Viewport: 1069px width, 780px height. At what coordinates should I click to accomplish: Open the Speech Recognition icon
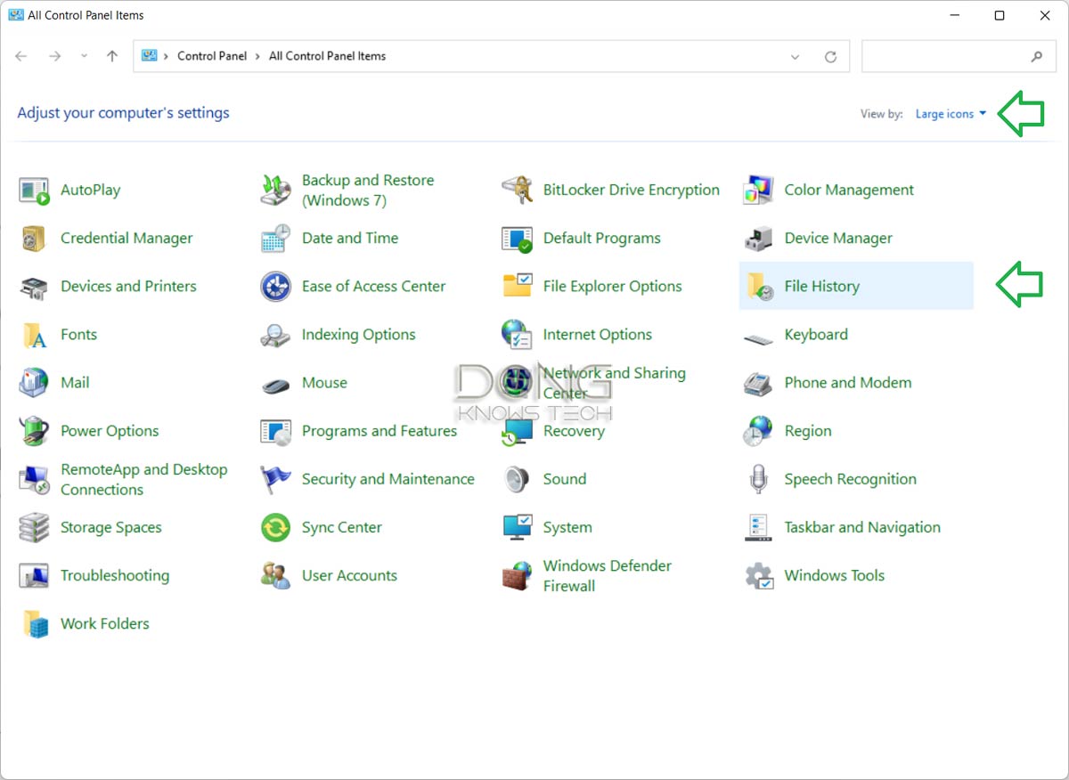click(x=850, y=479)
